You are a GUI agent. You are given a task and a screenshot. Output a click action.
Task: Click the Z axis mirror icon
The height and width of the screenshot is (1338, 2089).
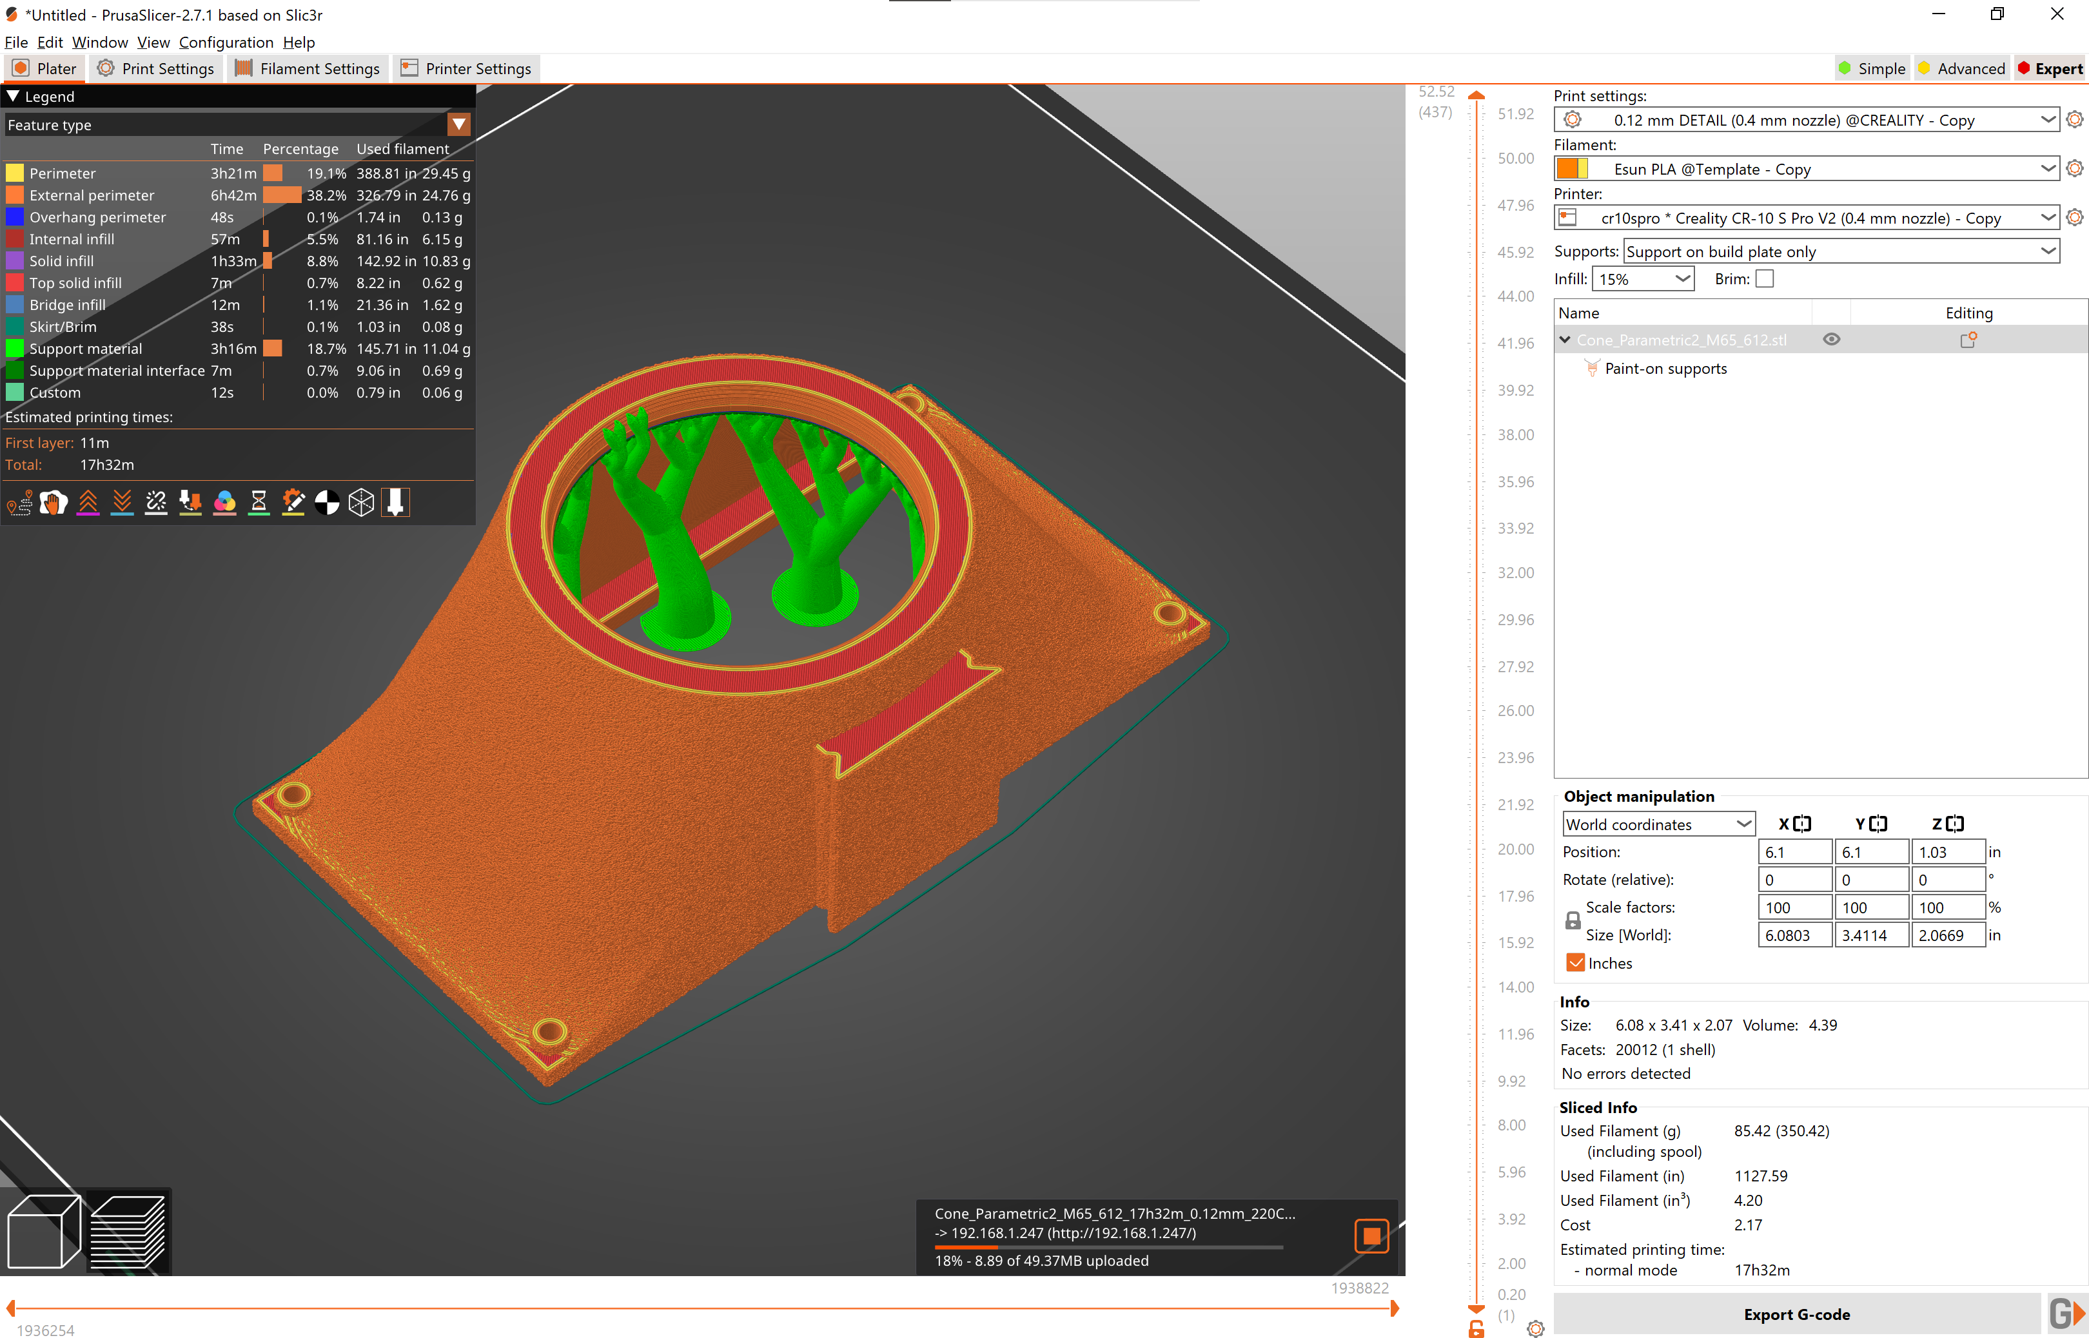point(1955,824)
